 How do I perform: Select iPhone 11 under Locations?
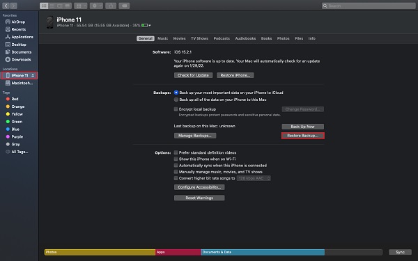pyautogui.click(x=20, y=75)
